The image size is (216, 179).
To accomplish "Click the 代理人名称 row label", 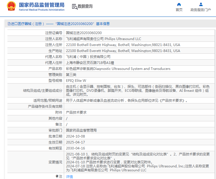I will (54, 57).
